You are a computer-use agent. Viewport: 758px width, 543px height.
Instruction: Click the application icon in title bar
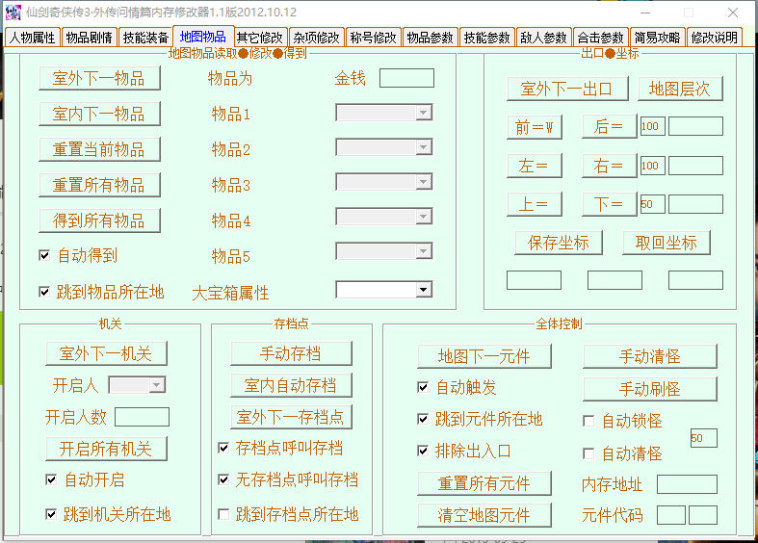pyautogui.click(x=13, y=13)
